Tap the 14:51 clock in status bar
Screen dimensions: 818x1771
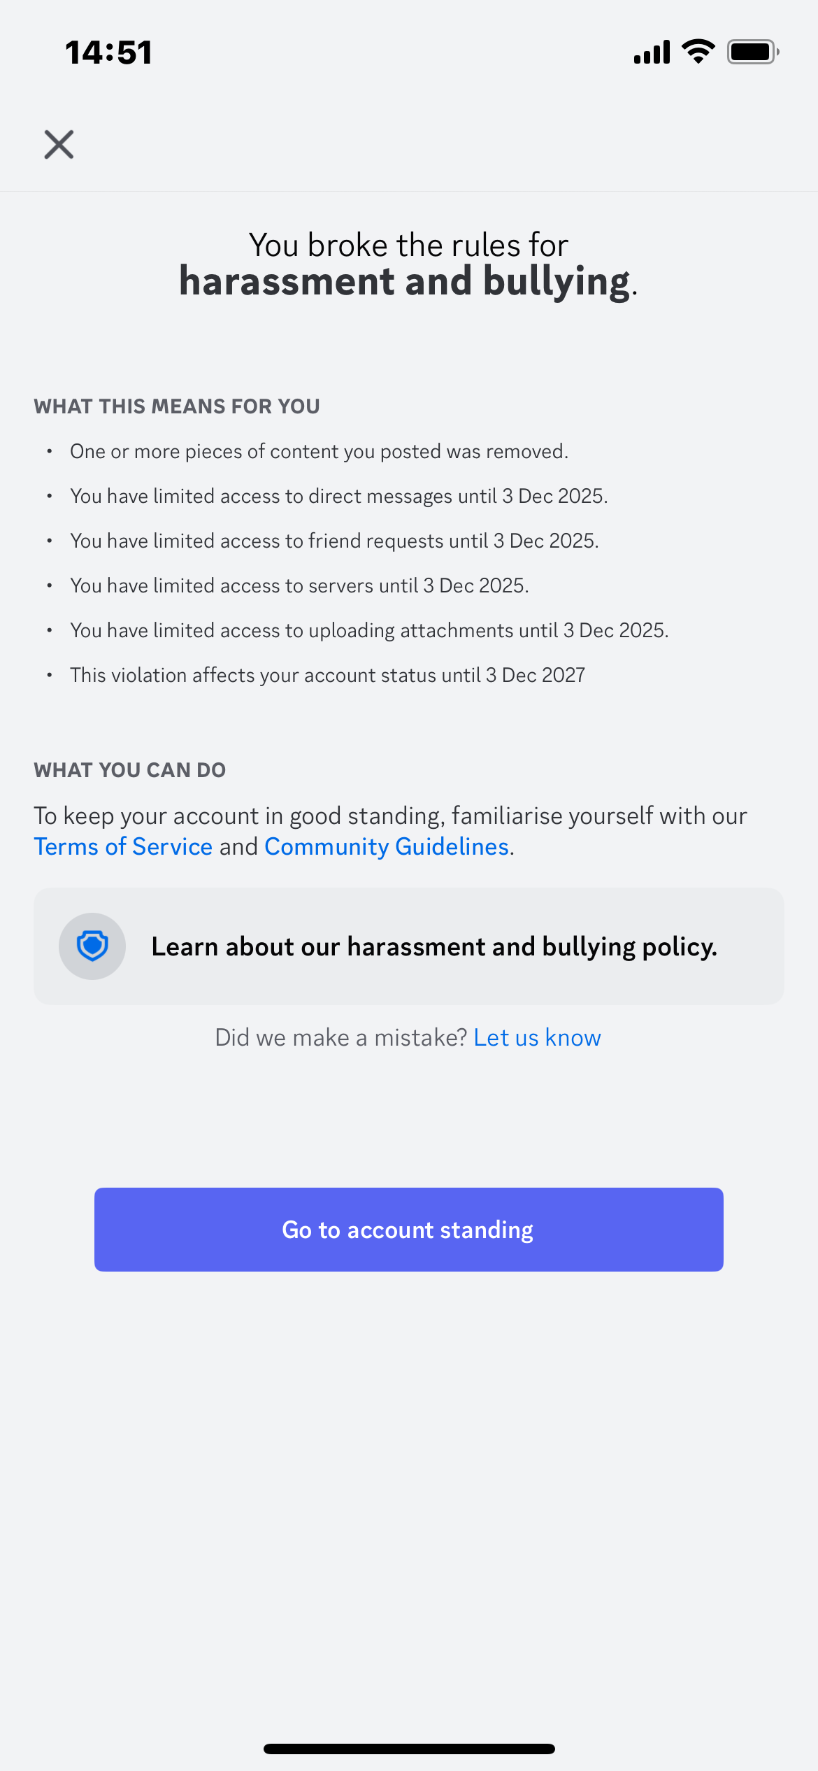click(x=109, y=52)
